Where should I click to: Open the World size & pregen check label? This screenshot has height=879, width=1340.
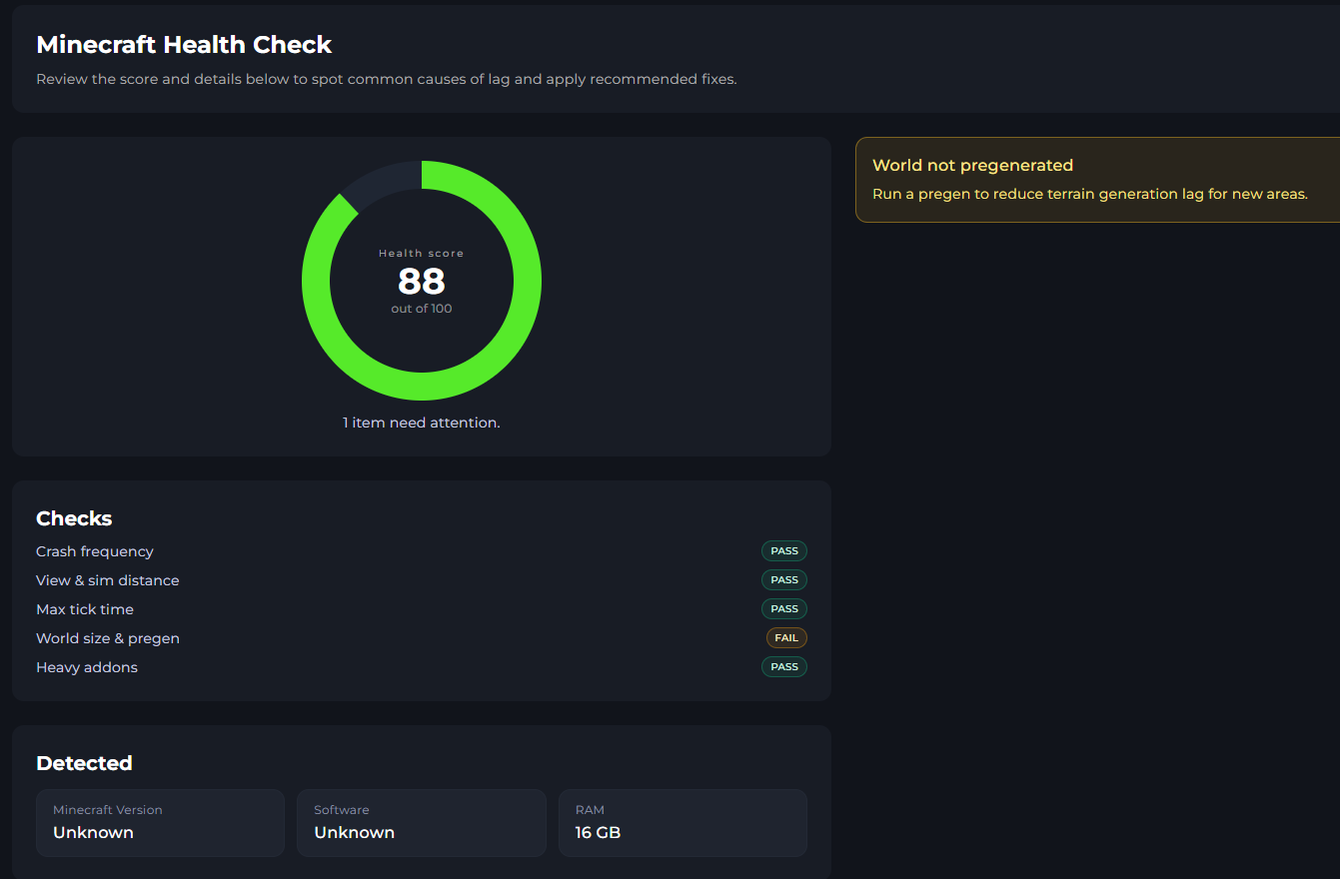(x=108, y=638)
